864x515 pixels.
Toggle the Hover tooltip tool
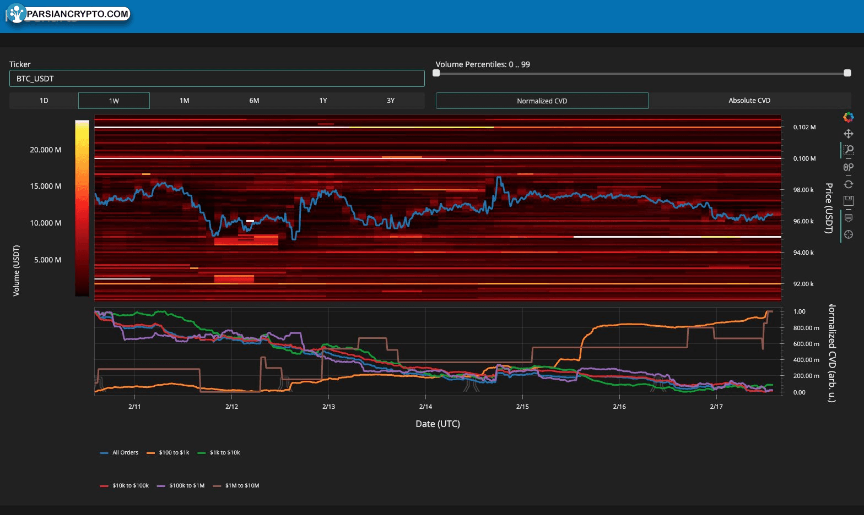coord(848,218)
